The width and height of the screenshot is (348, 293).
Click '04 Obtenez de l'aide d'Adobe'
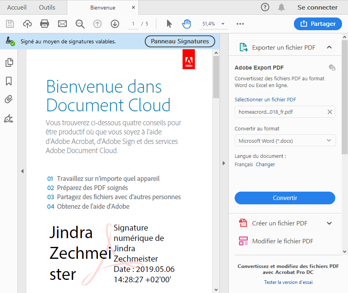[x=88, y=206]
